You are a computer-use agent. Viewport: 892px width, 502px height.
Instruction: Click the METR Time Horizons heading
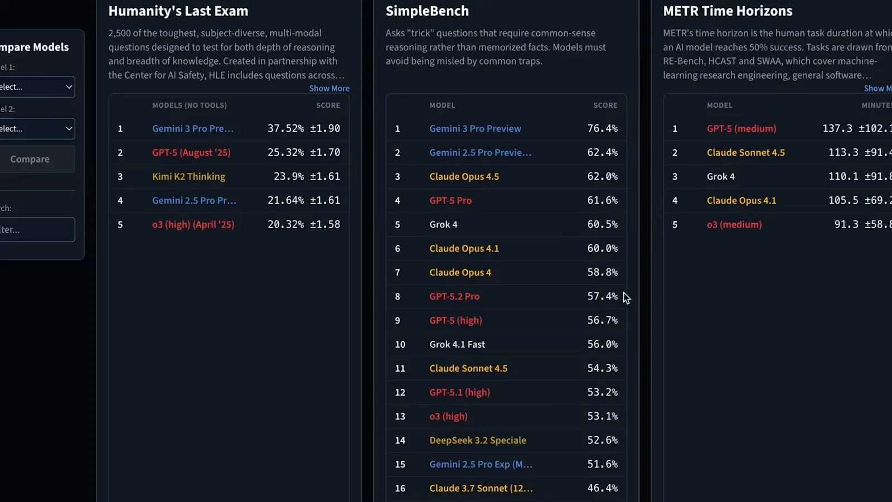[728, 11]
